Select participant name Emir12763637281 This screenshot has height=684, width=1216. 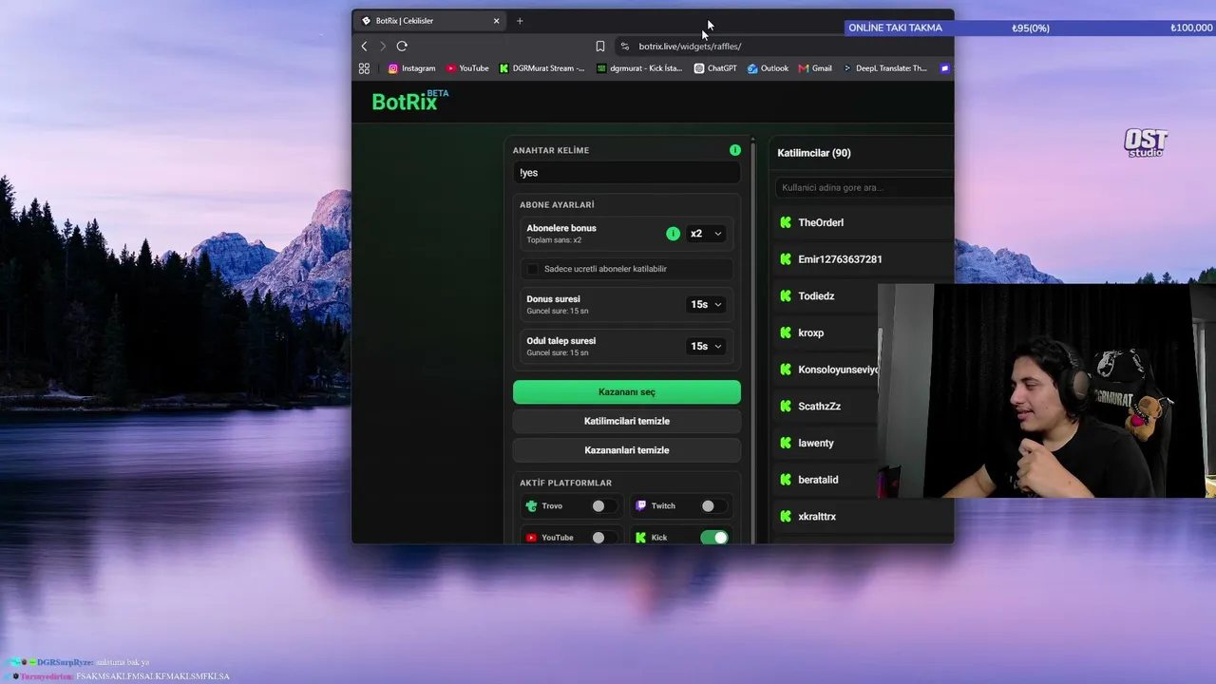point(840,259)
